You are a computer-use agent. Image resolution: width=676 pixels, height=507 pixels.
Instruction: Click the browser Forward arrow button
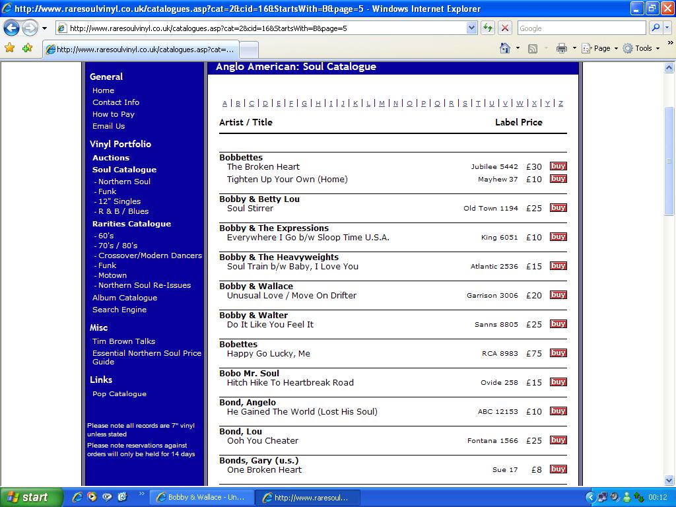tap(30, 28)
